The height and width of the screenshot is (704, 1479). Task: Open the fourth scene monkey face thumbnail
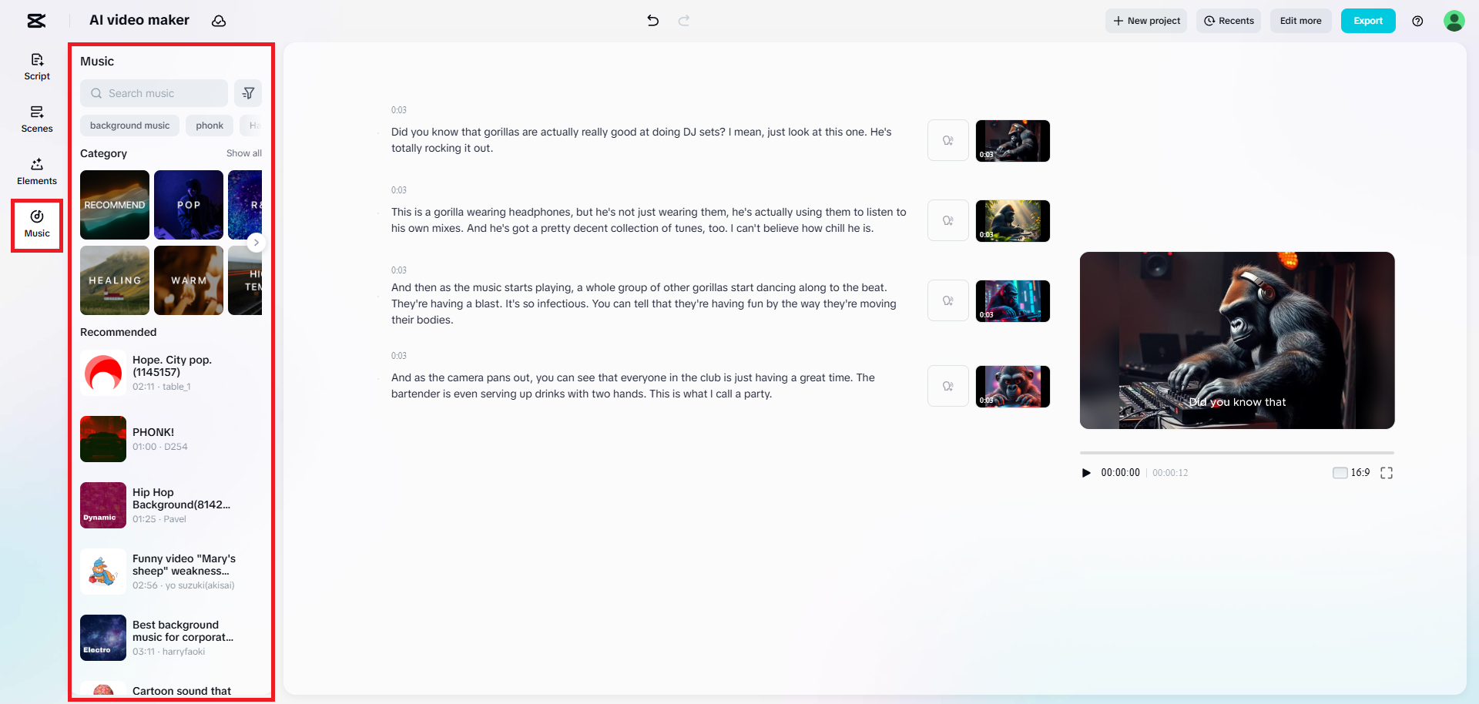1013,387
